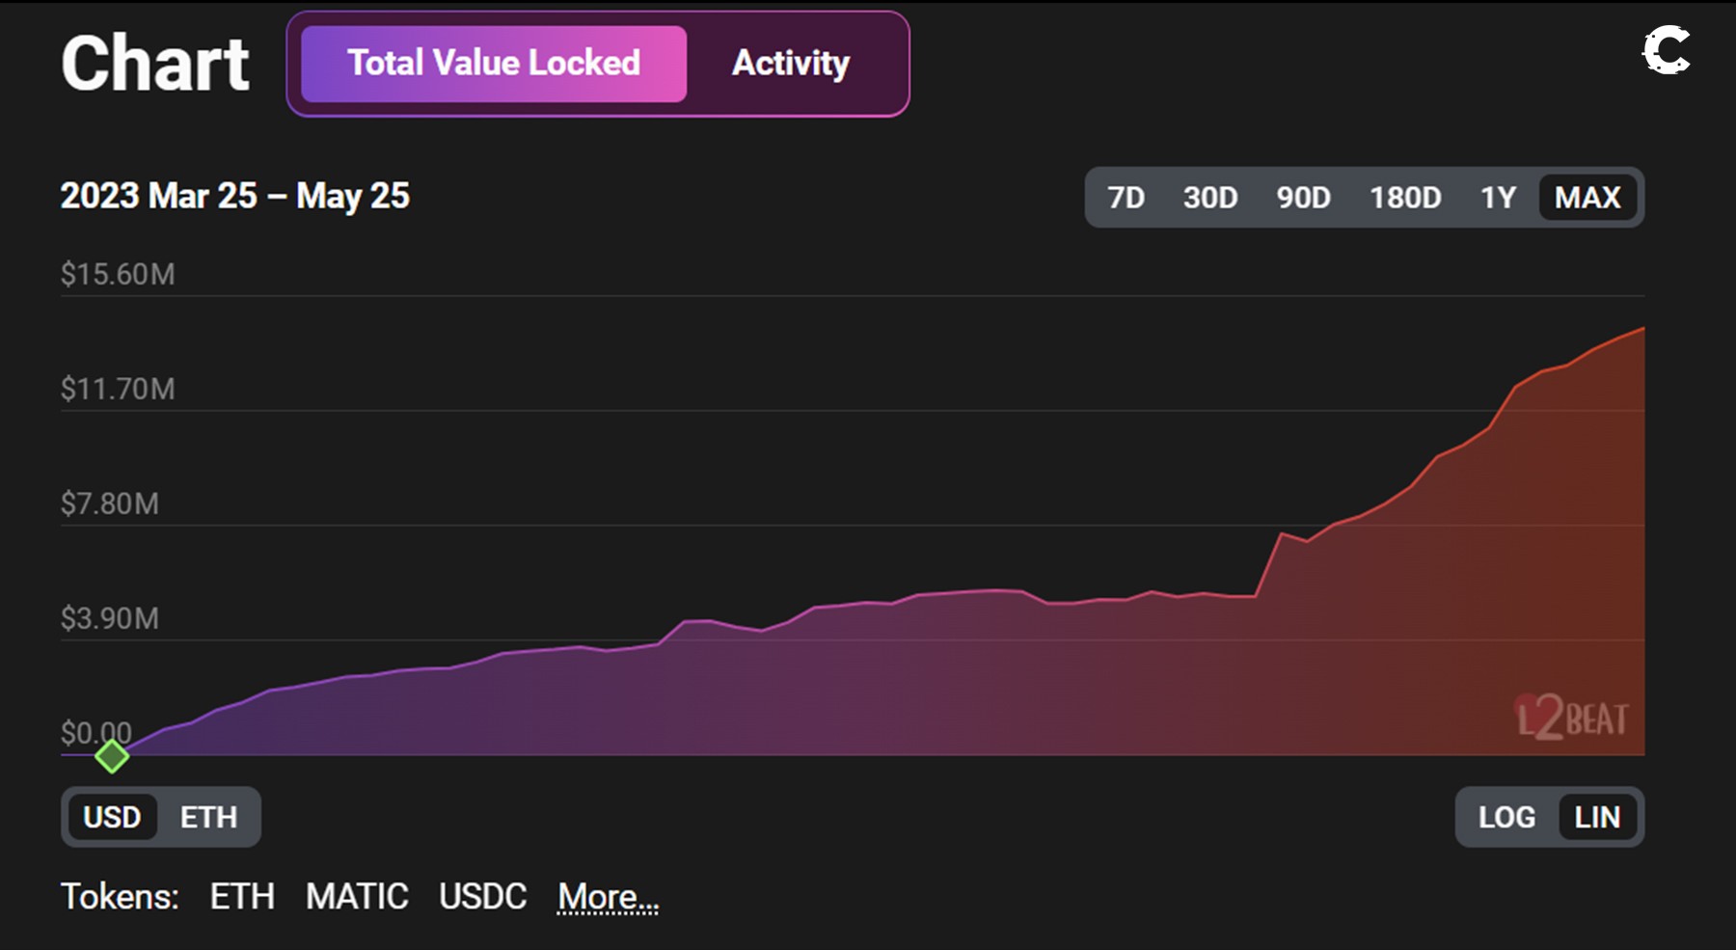
Task: Click the L2BEAT watermark logo
Action: (x=1572, y=719)
